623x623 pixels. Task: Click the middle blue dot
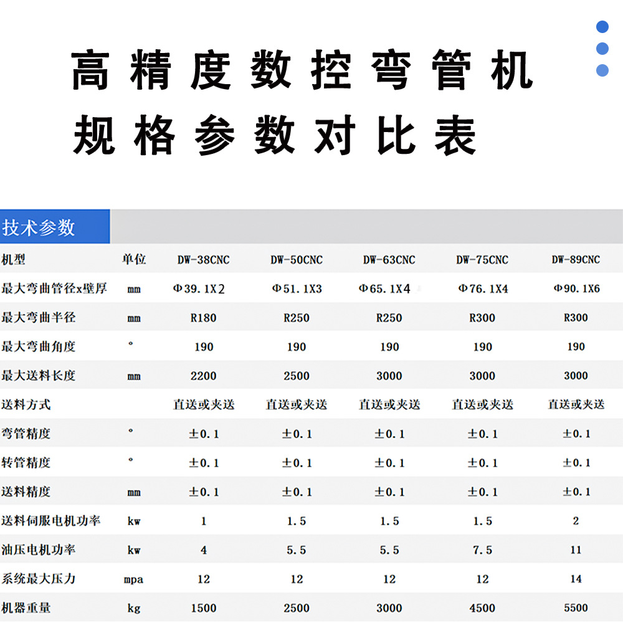[x=602, y=49]
